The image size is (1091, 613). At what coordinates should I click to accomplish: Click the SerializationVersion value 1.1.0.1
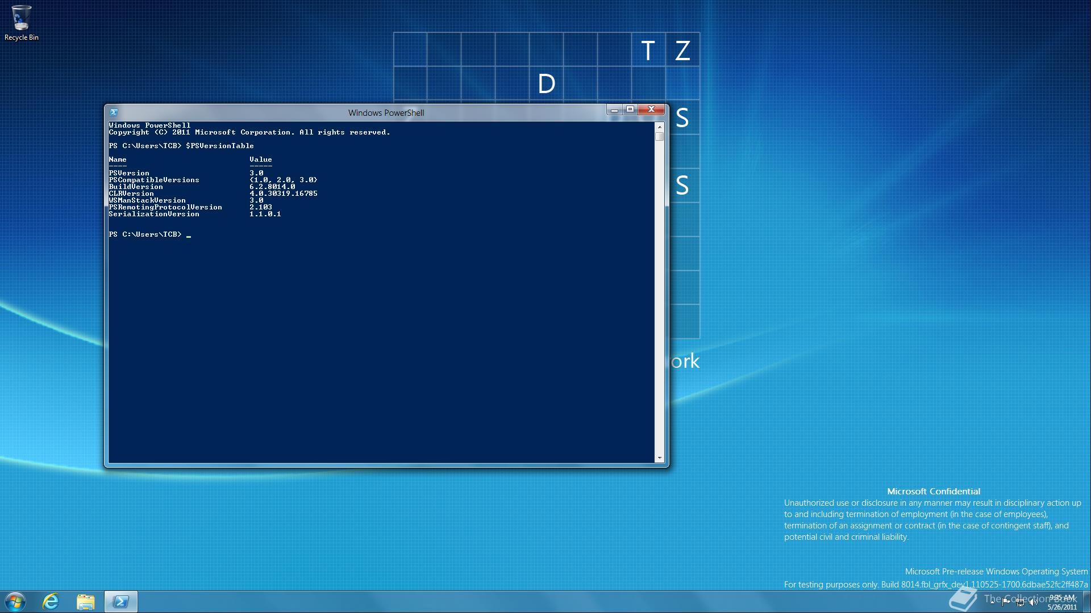coord(265,214)
